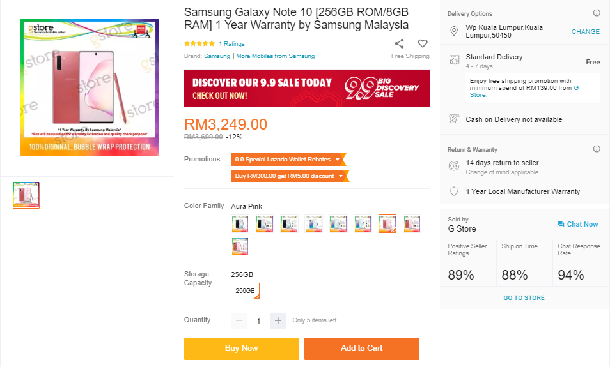Screen dimensions: 610x367
Task: Decrease quantity with the minus button
Action: point(239,320)
